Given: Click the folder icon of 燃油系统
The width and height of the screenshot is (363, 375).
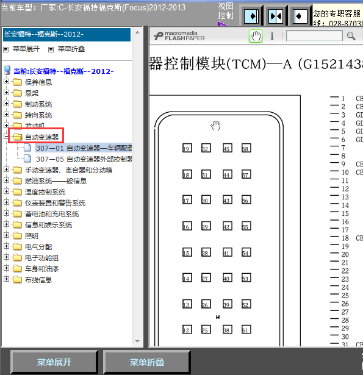Looking at the screenshot, I should coord(17,181).
